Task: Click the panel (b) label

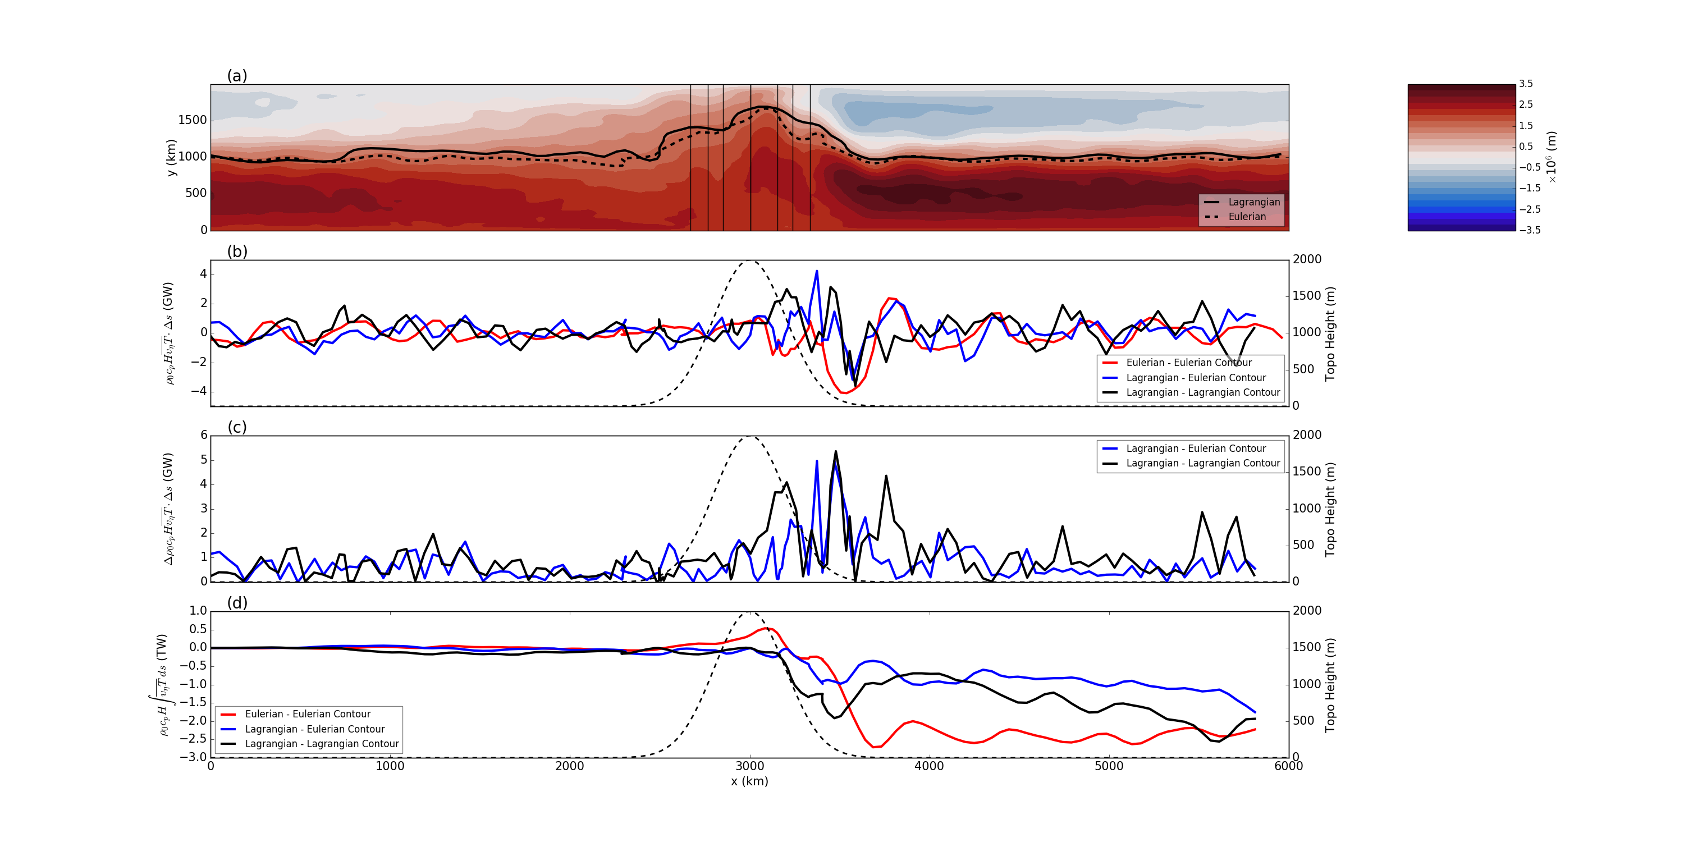Action: tap(237, 251)
